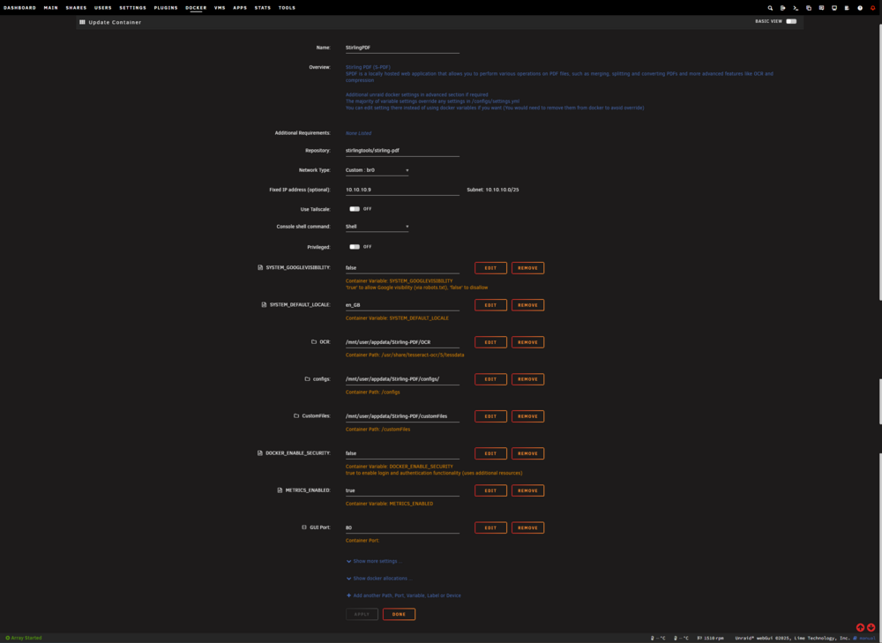Click the OCR folder icon
The height and width of the screenshot is (643, 882).
[x=314, y=342]
